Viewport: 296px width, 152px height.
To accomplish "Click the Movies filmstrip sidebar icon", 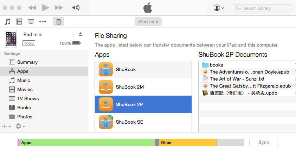I will pos(12,89).
